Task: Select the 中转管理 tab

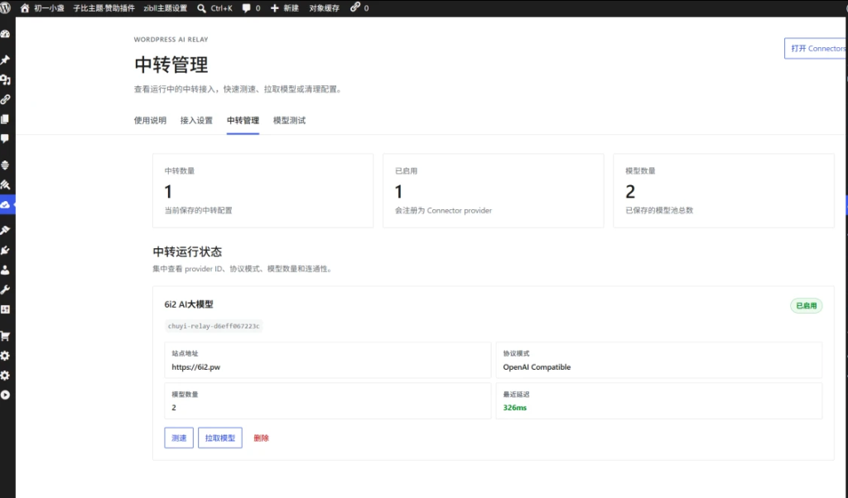Action: pos(243,121)
